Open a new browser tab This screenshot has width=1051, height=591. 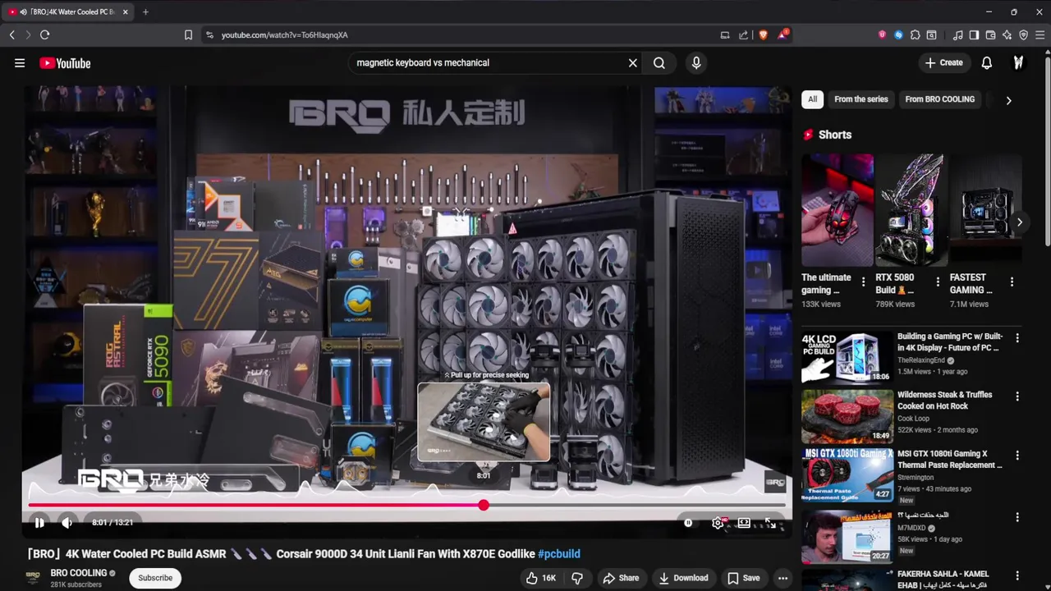[145, 11]
